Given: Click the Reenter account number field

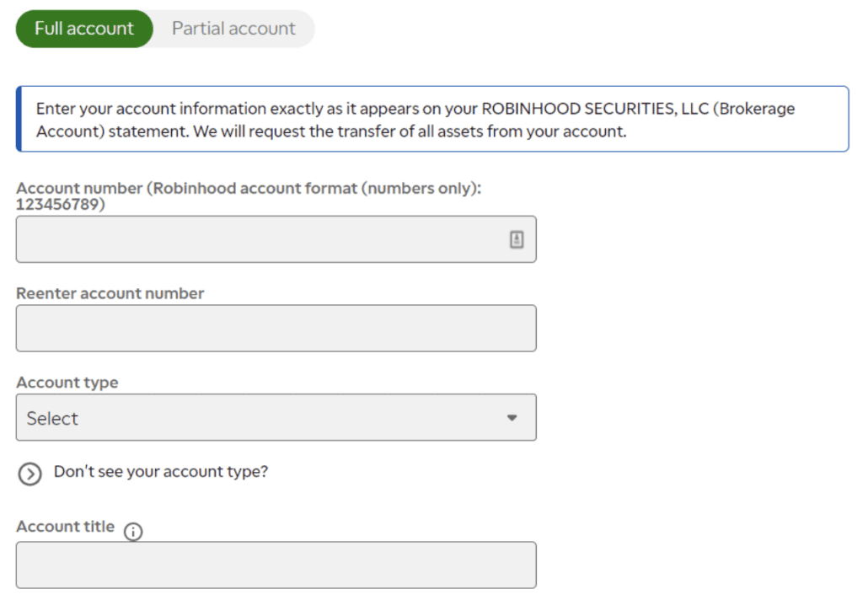Looking at the screenshot, I should tap(276, 328).
